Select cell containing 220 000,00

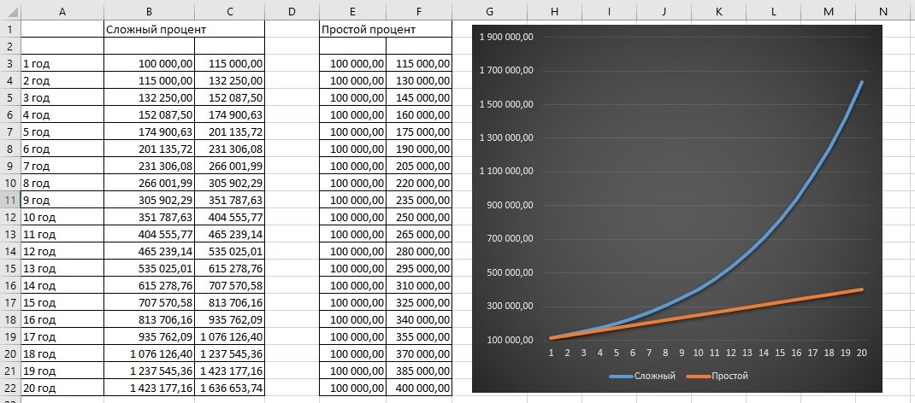click(x=418, y=184)
